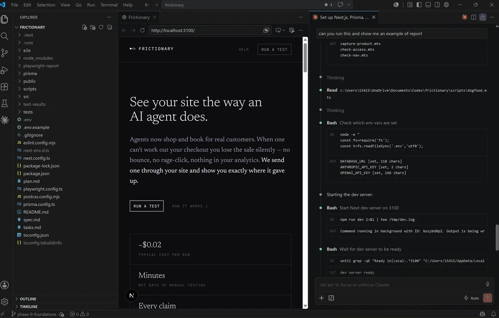Click RUN A TEST button in page header
499x318 pixels.
click(x=274, y=49)
